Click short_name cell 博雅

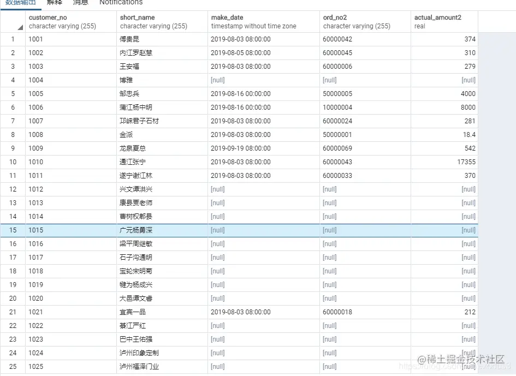[x=162, y=80]
